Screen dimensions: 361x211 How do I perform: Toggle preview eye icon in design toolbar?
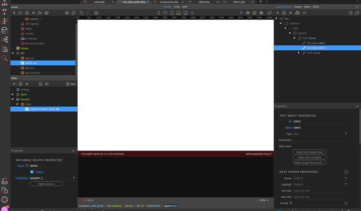(247, 13)
